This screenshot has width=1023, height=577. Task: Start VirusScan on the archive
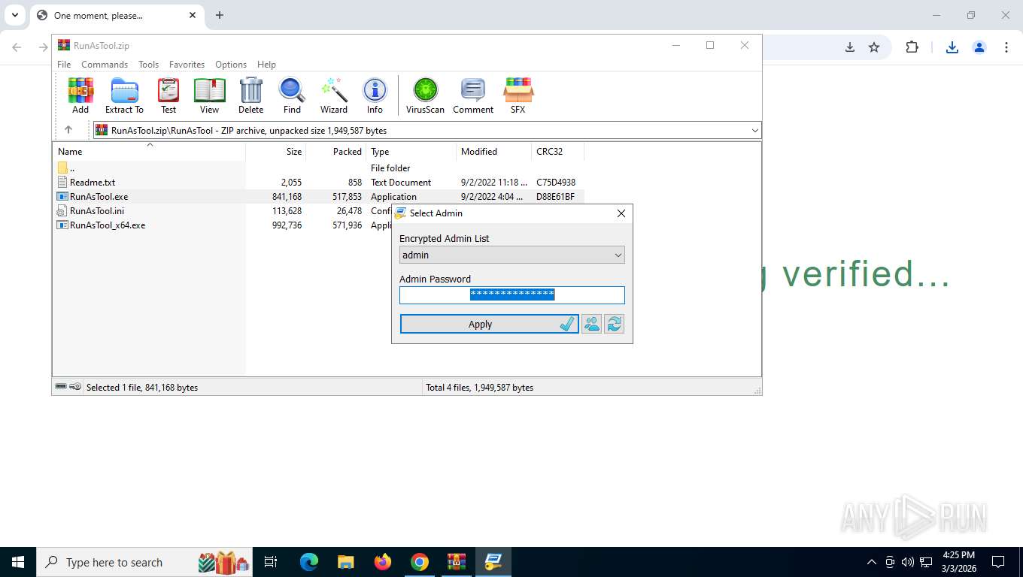[425, 95]
